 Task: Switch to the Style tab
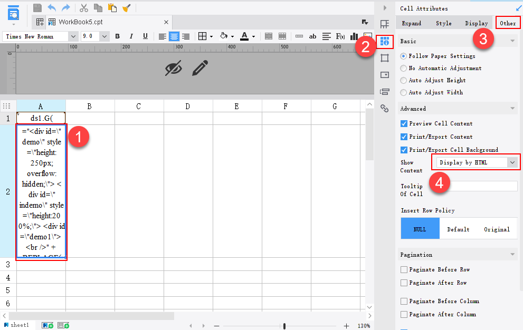pos(443,23)
